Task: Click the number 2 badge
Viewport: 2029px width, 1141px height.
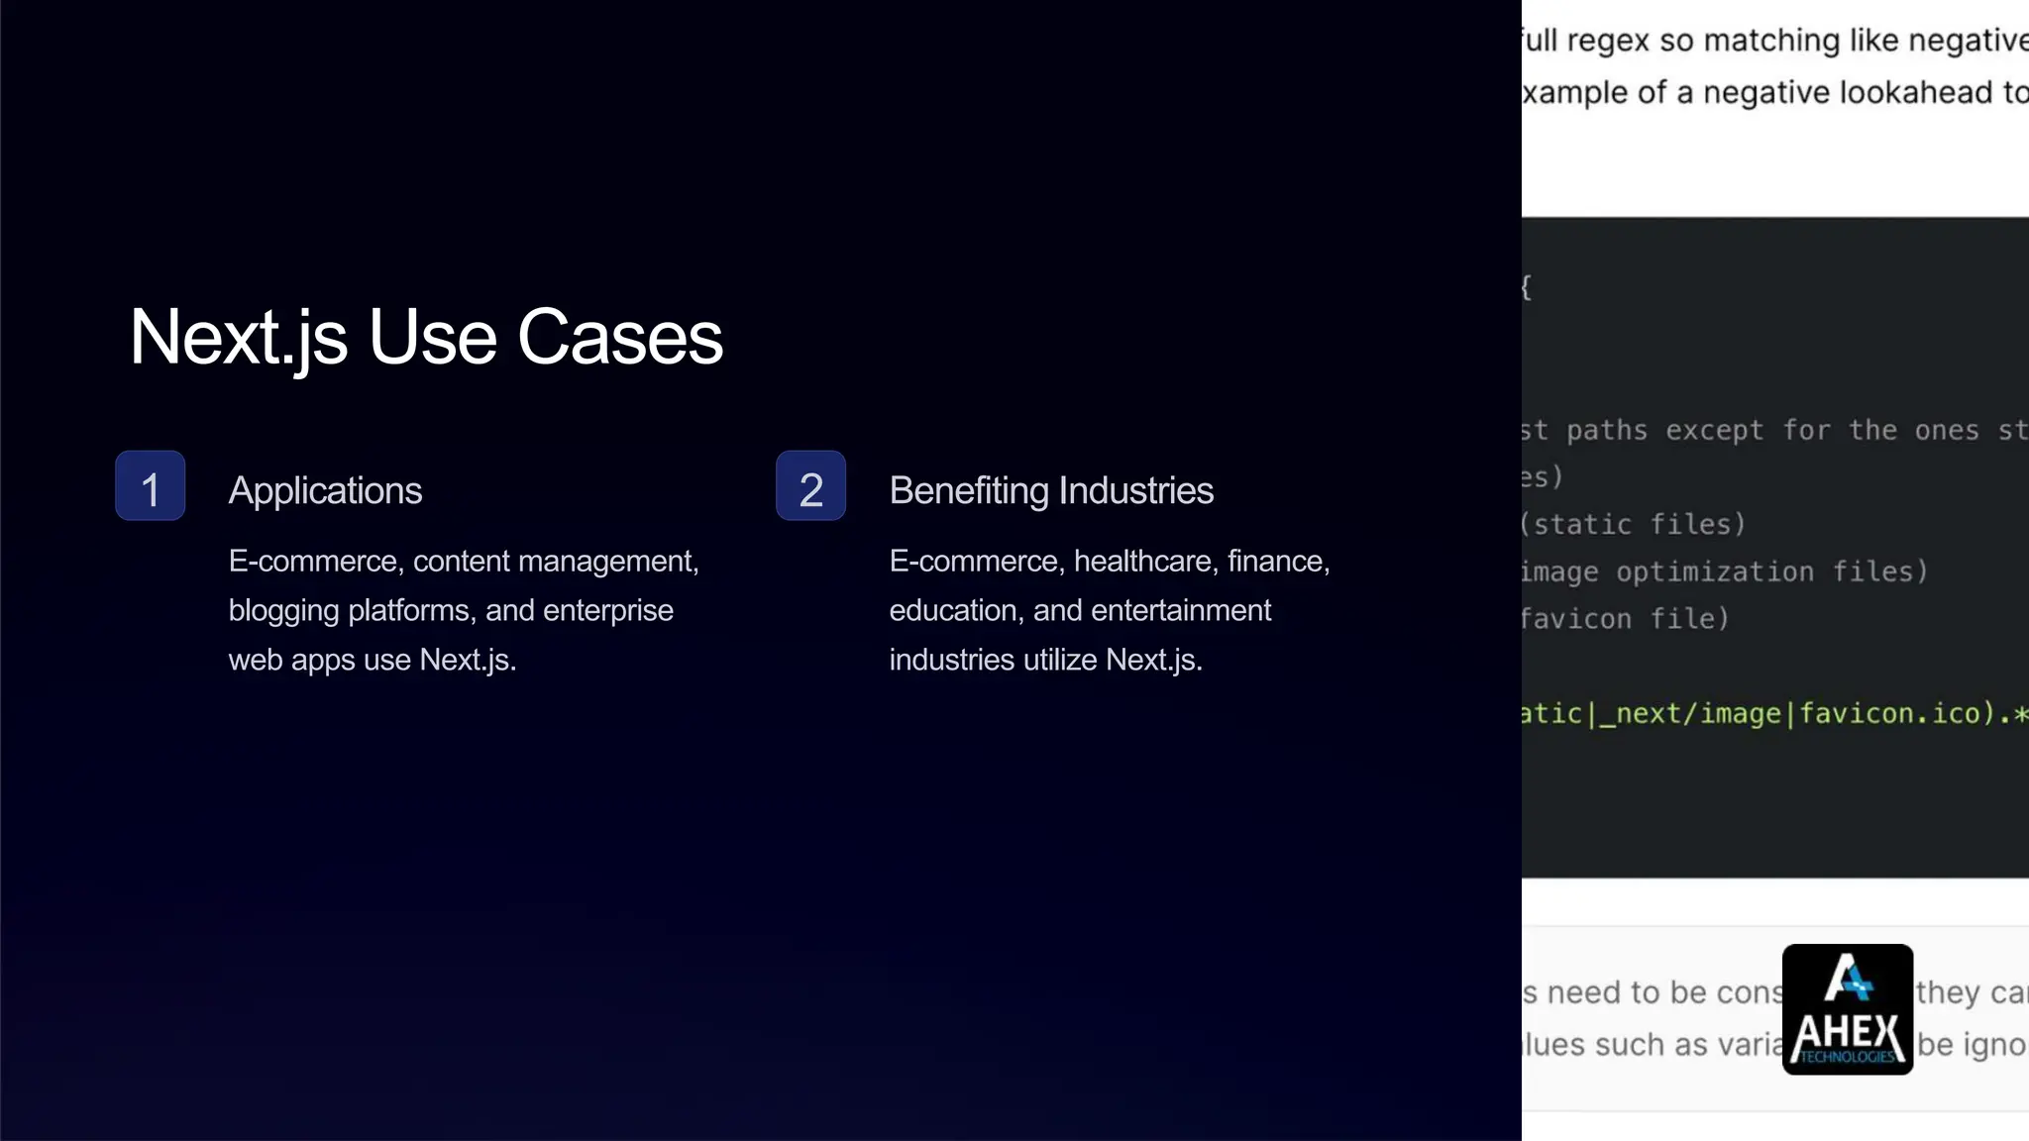Action: point(810,486)
